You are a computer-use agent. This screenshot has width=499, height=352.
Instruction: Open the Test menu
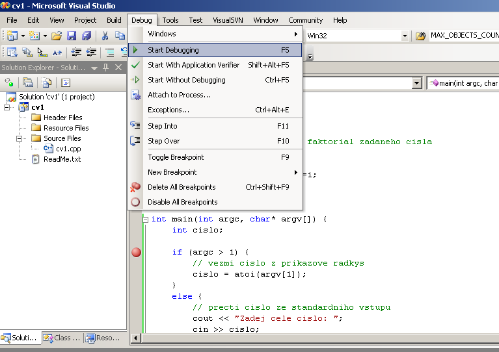click(x=195, y=20)
